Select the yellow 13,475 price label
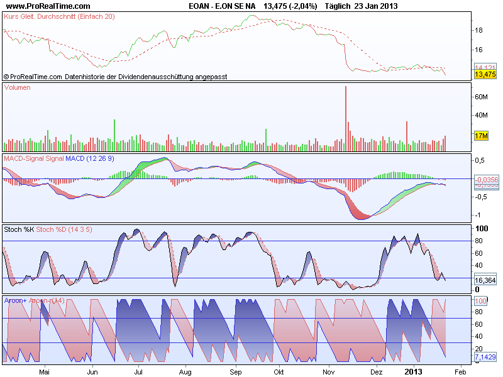The width and height of the screenshot is (503, 377). 485,74
